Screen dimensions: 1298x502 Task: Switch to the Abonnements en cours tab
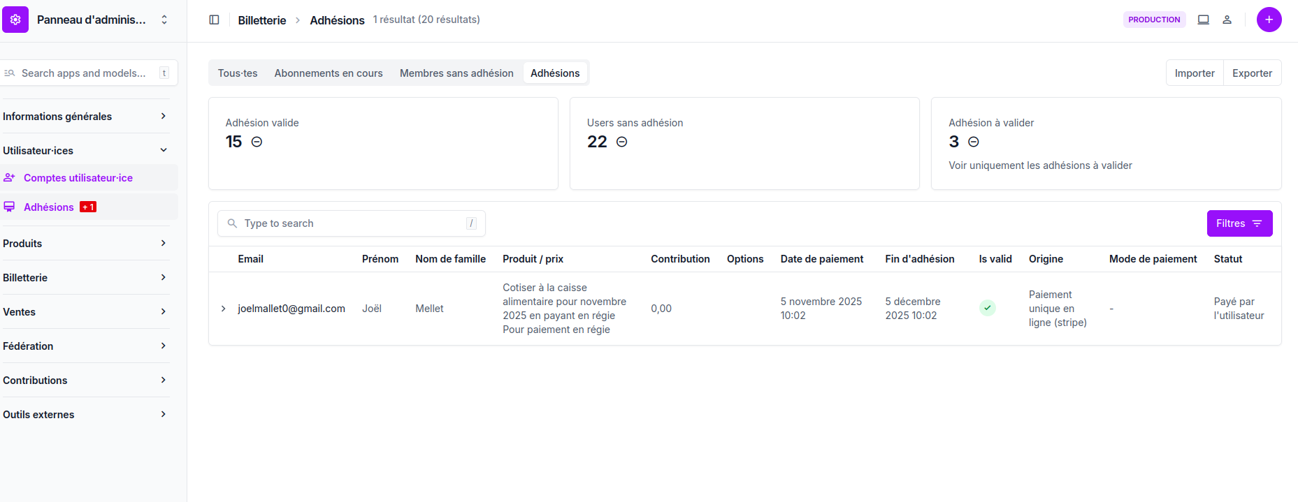point(329,73)
